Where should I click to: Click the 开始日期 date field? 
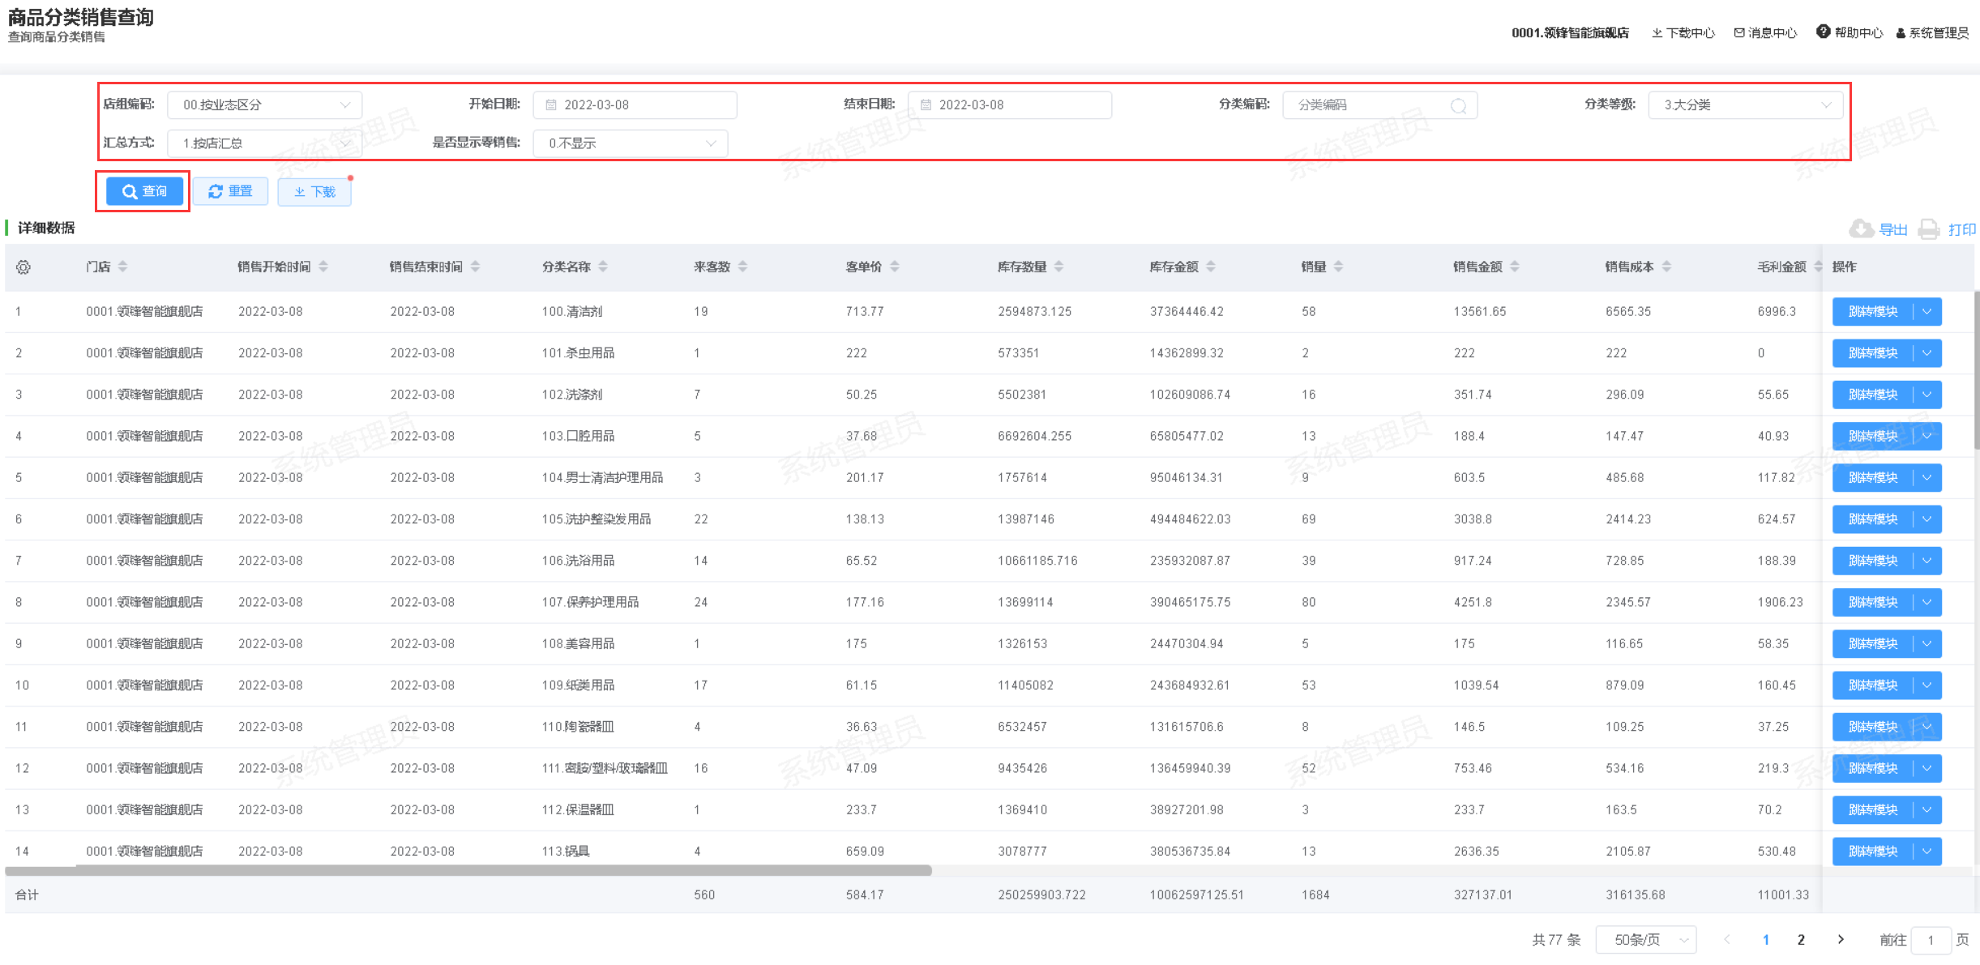tap(635, 105)
